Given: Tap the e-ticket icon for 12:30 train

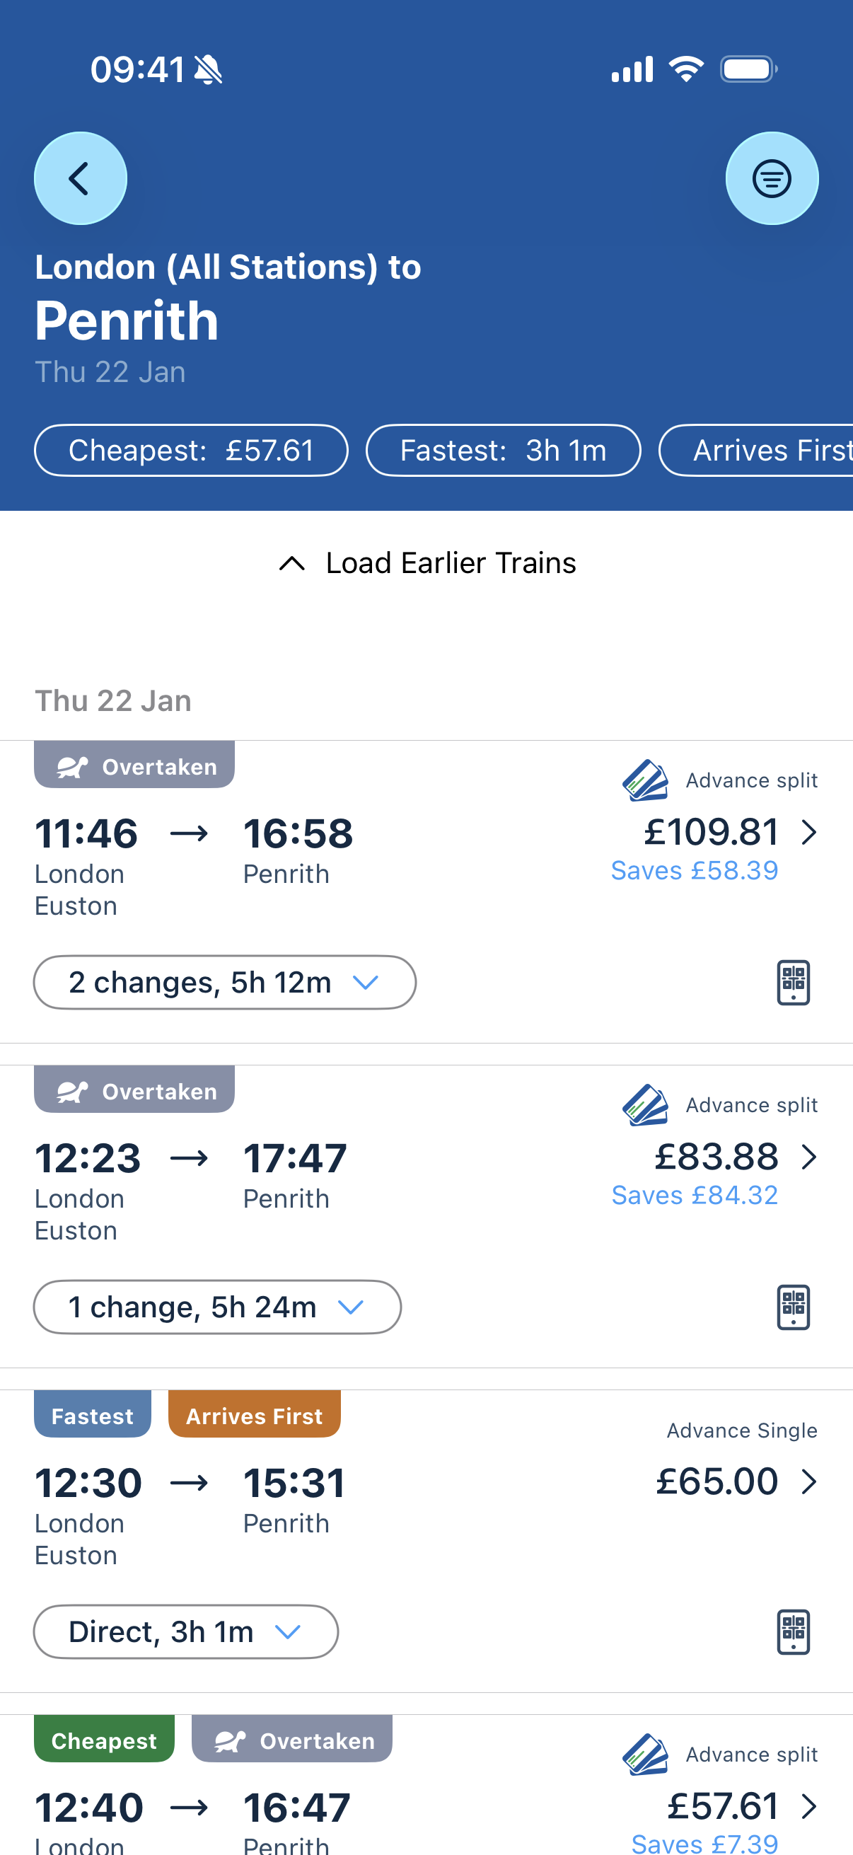Looking at the screenshot, I should pyautogui.click(x=793, y=1631).
